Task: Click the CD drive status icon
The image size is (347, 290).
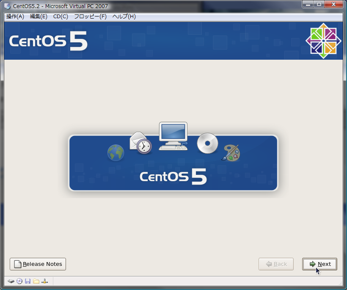Action: tap(19, 281)
